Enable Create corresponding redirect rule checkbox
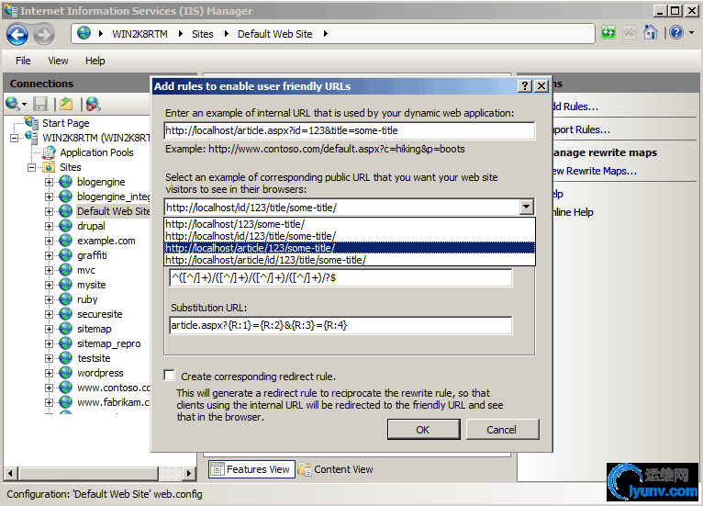 click(x=169, y=376)
